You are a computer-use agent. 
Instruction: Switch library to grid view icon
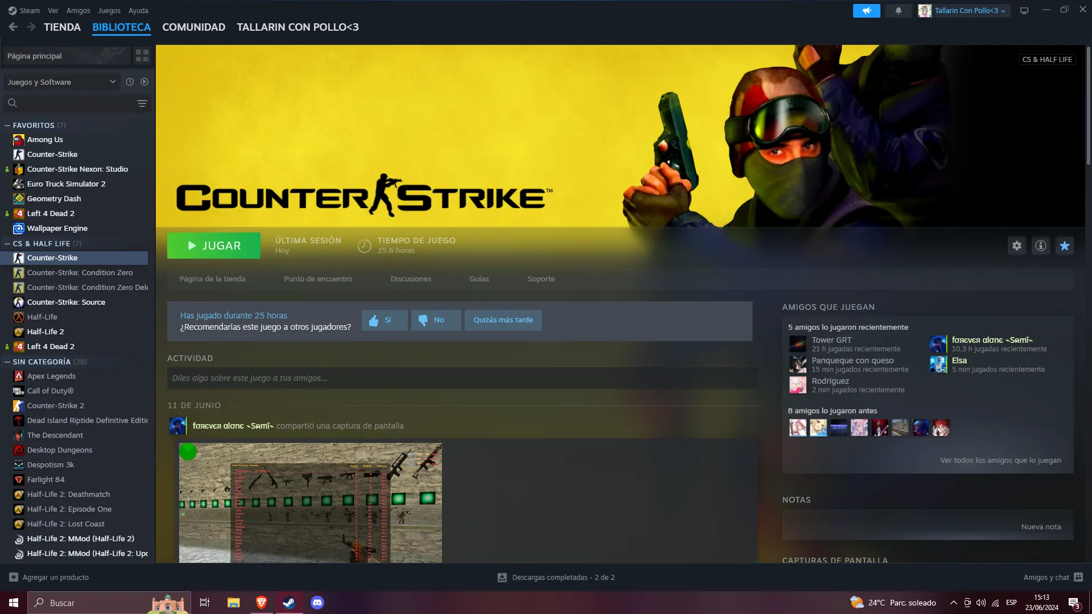[142, 56]
